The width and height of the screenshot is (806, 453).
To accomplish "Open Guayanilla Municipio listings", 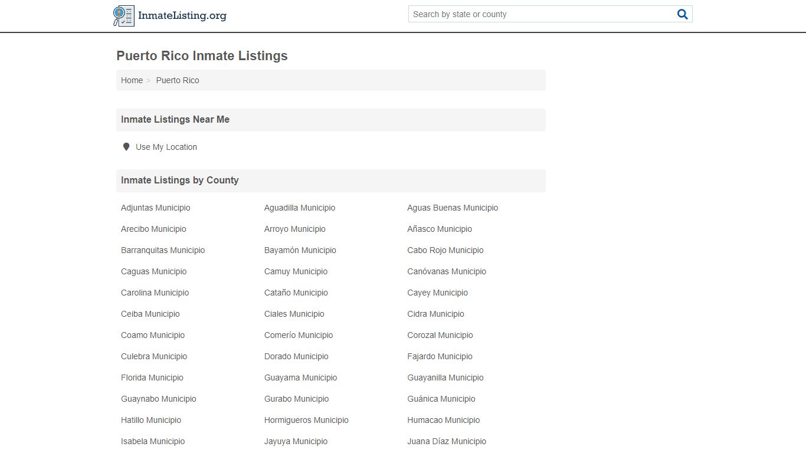I will [445, 377].
